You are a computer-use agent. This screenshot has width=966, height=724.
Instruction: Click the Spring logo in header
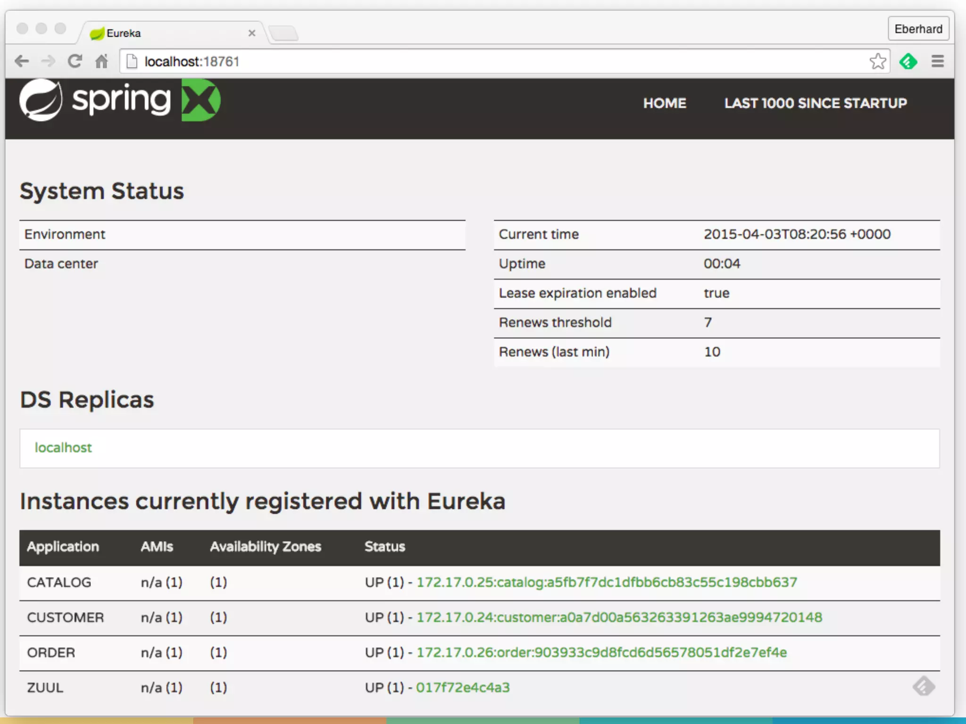120,100
